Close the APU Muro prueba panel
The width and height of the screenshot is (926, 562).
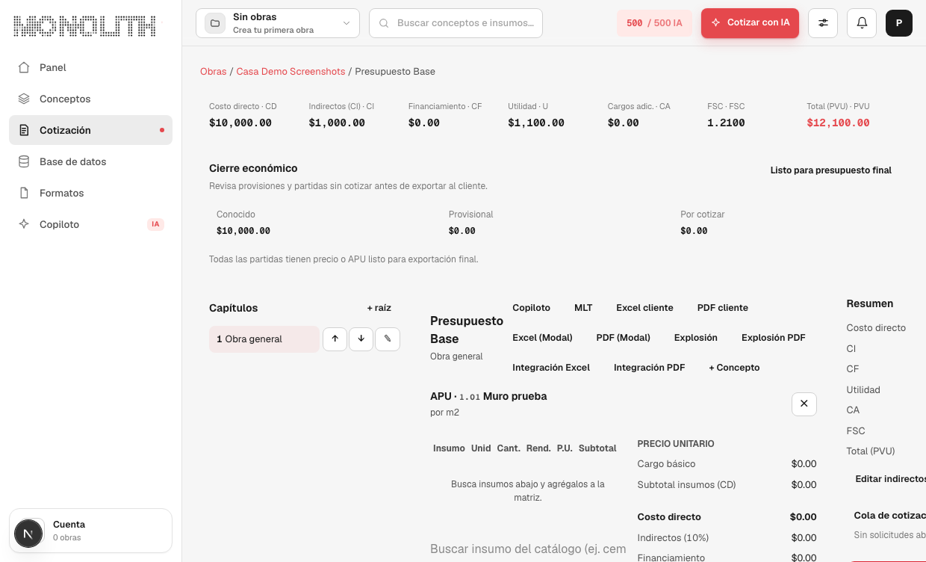[804, 404]
